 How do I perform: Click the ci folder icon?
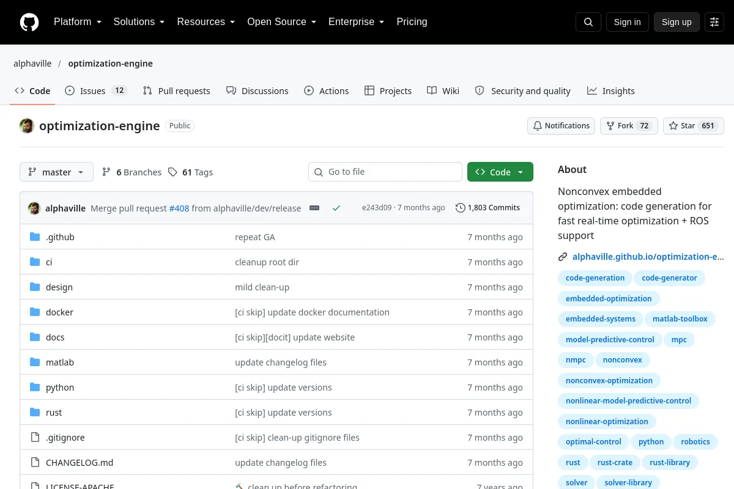click(x=35, y=262)
